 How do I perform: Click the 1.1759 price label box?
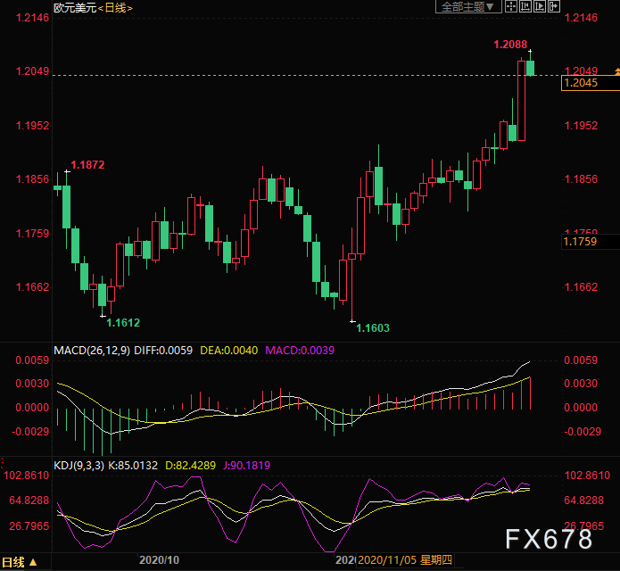(x=589, y=241)
